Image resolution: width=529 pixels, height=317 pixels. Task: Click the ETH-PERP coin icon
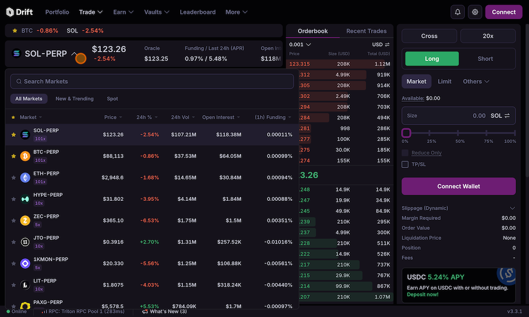coord(25,178)
